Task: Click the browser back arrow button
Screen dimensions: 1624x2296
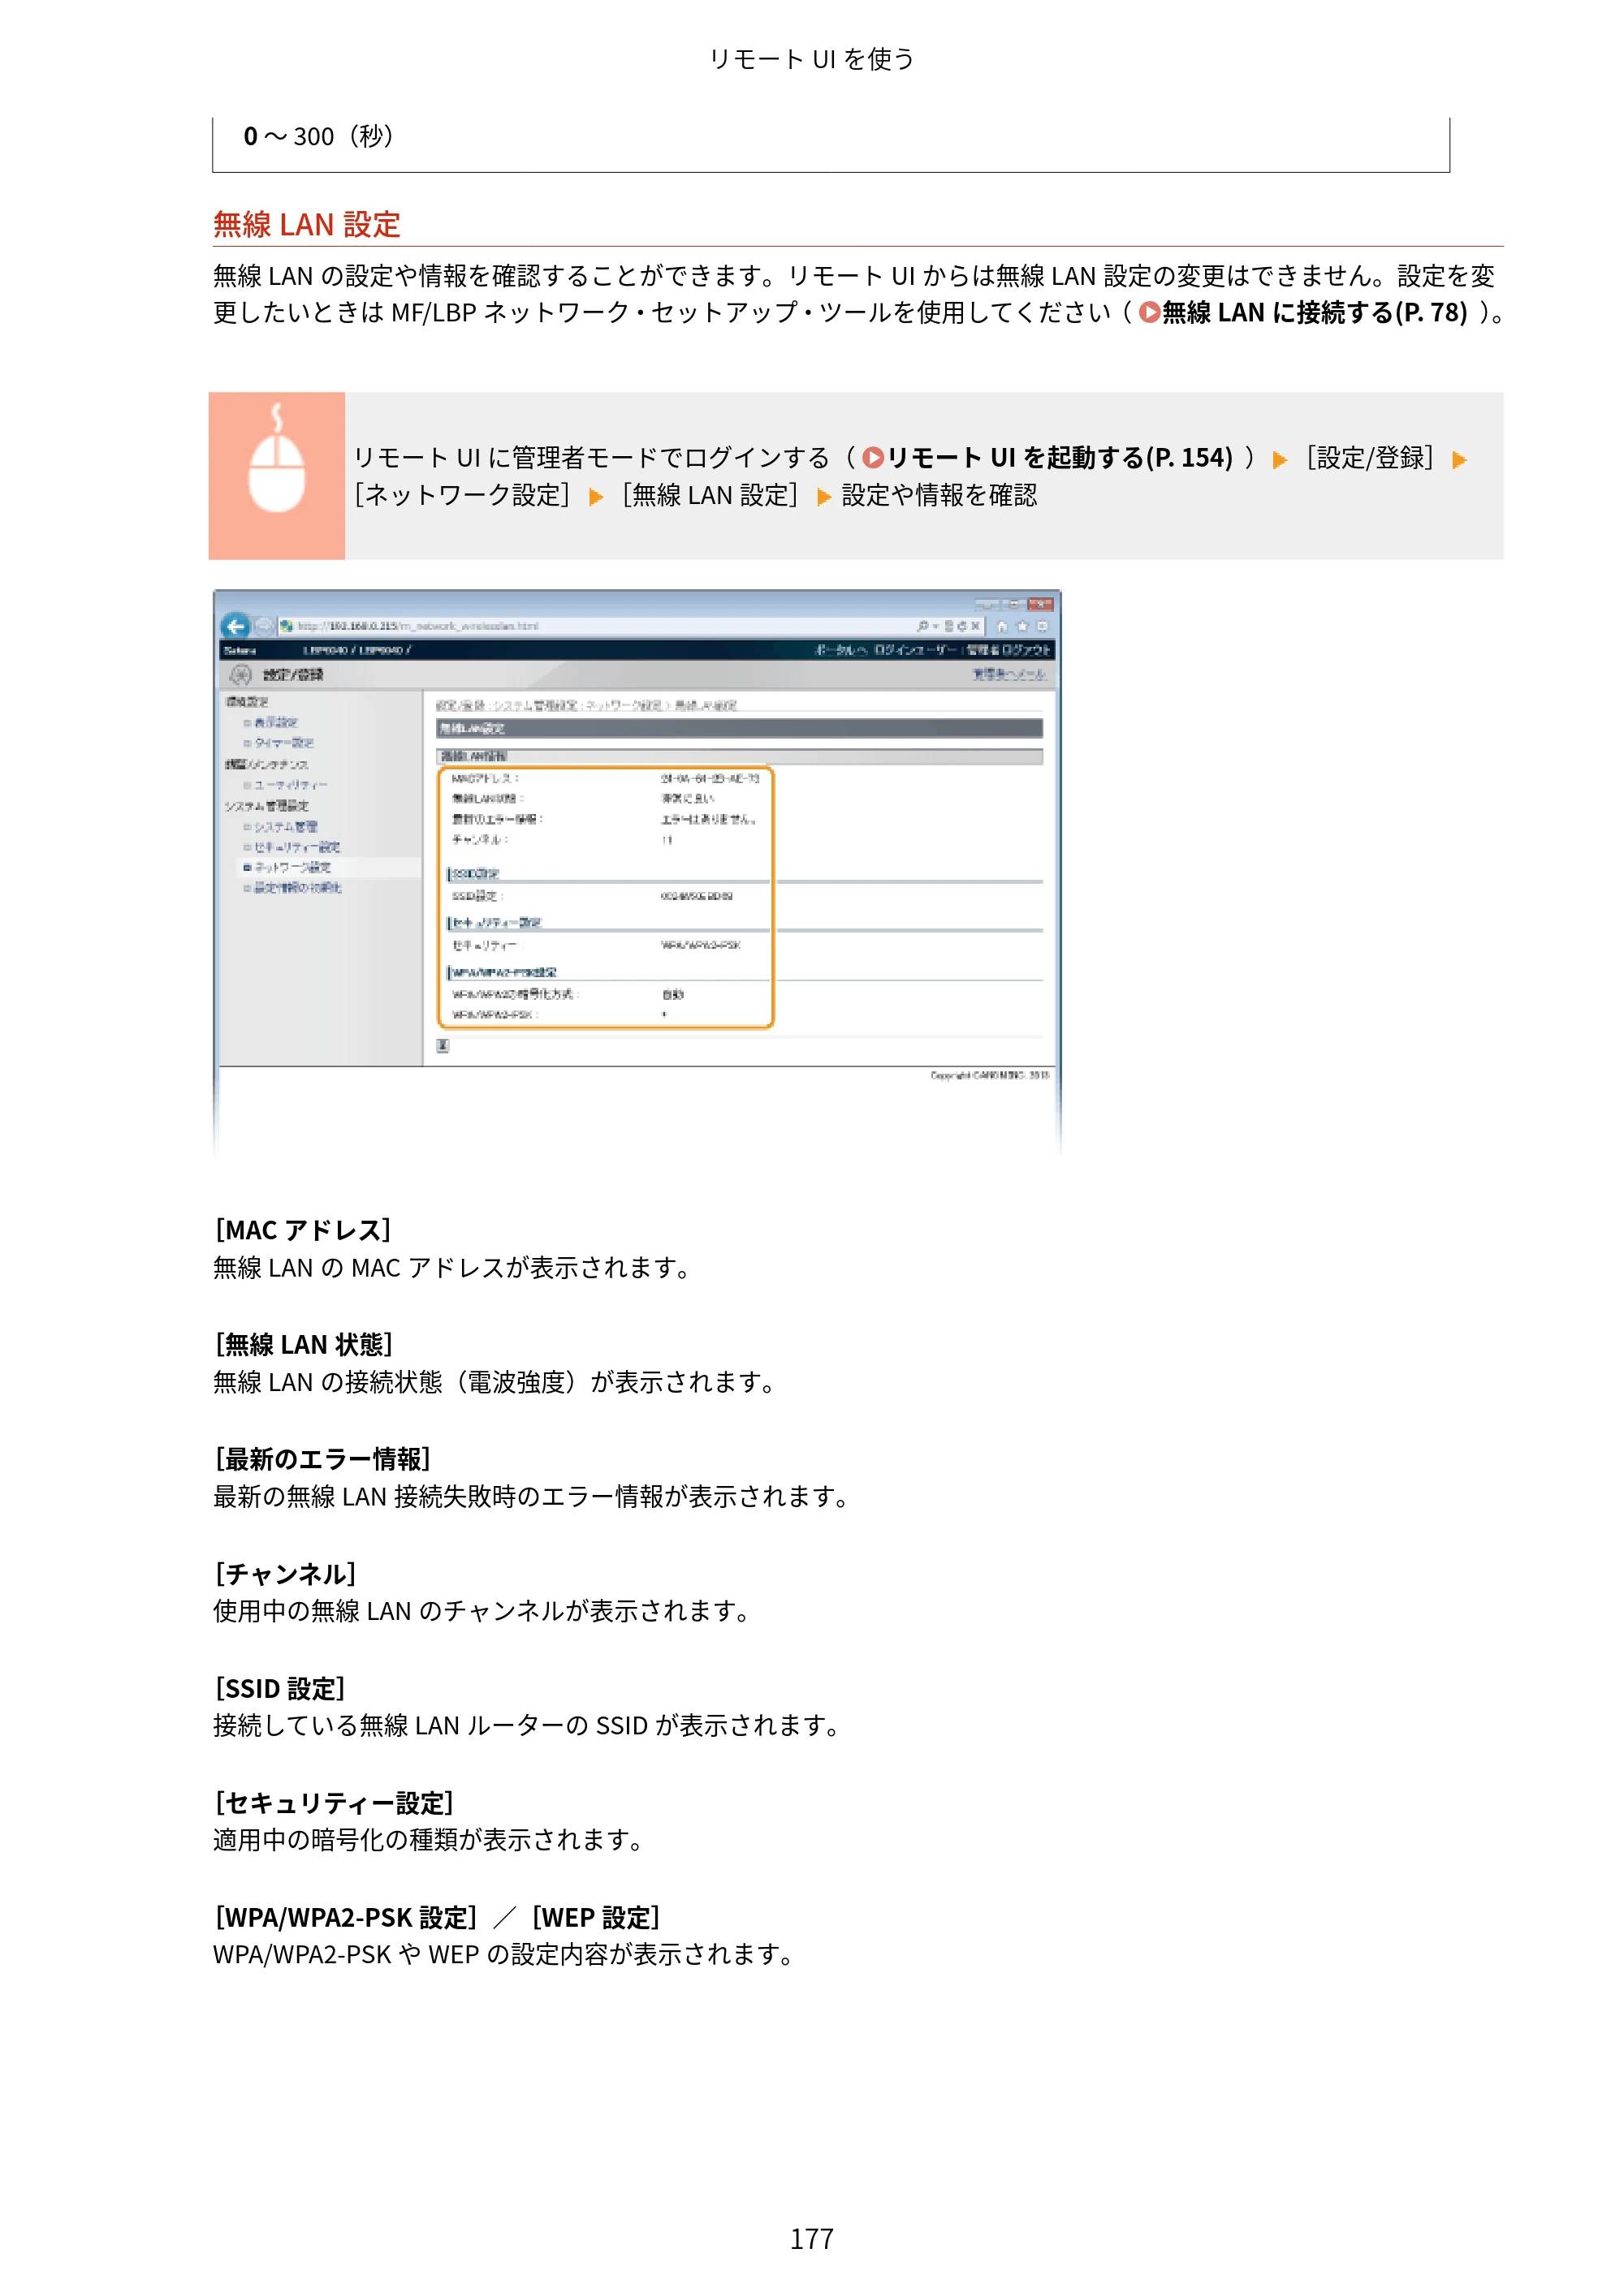Action: (x=235, y=626)
